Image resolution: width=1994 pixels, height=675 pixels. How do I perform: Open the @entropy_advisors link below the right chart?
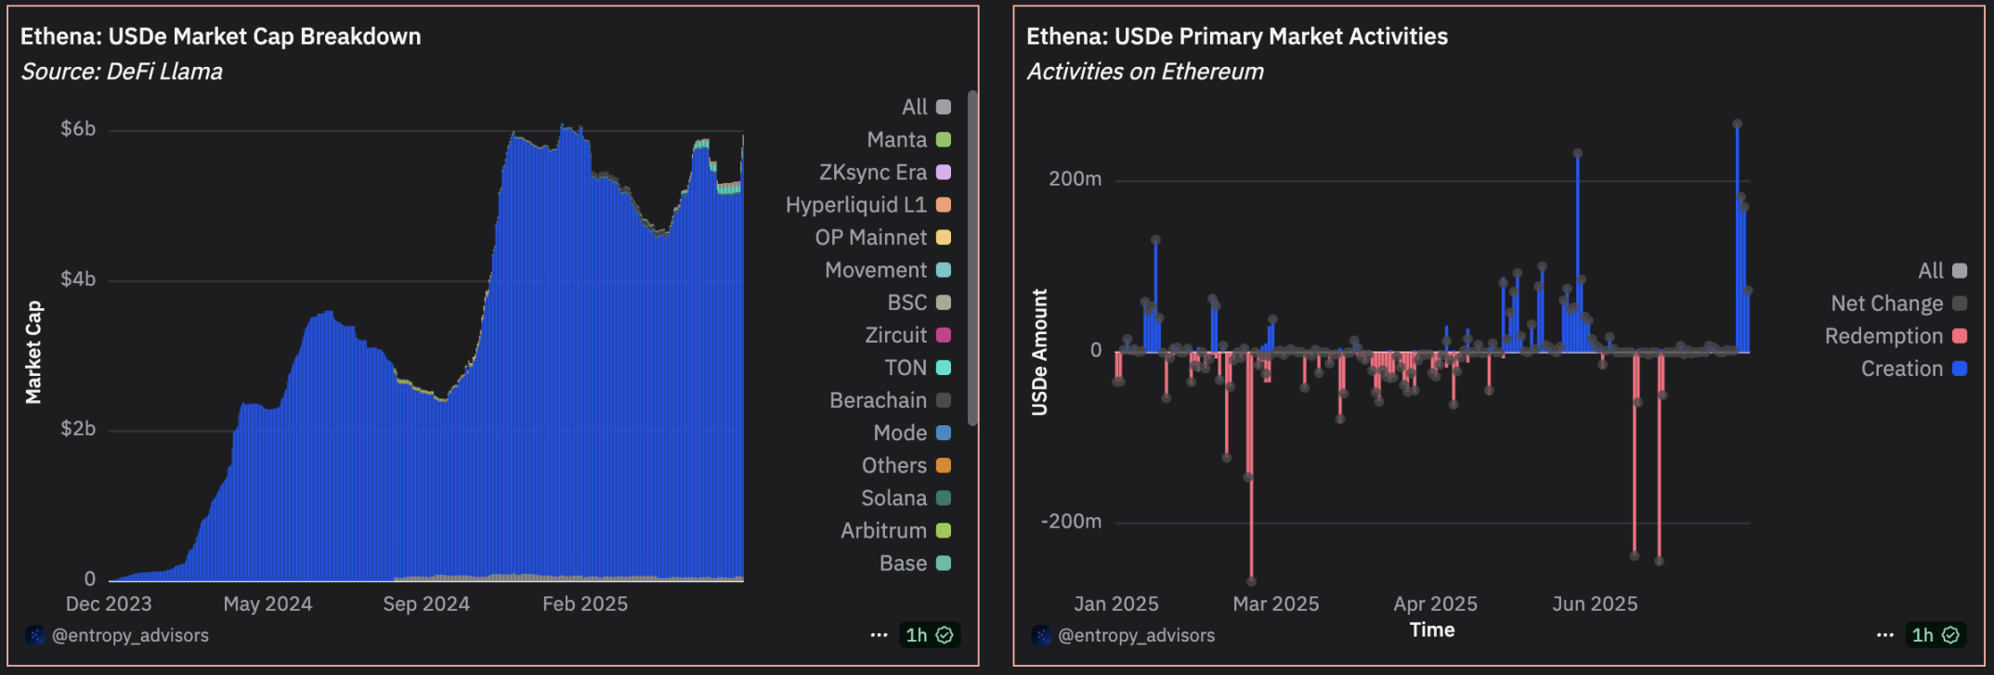(1136, 635)
